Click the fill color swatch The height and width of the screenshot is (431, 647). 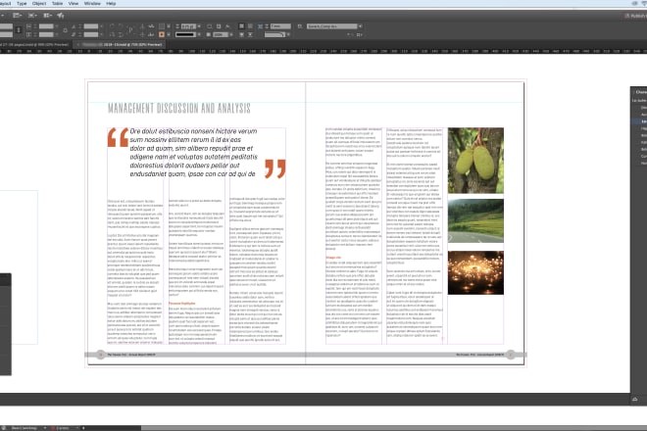click(x=162, y=26)
